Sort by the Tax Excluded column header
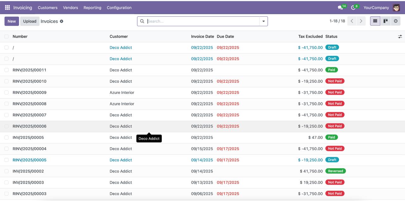Viewport: 405px width, 201px height. point(310,36)
